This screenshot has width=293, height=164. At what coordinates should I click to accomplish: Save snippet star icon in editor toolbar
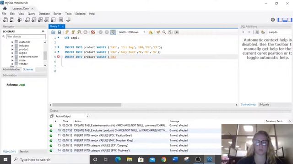point(151,32)
